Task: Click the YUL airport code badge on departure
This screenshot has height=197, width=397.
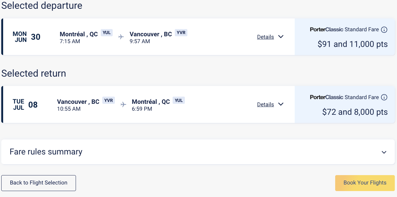Action: tap(107, 32)
